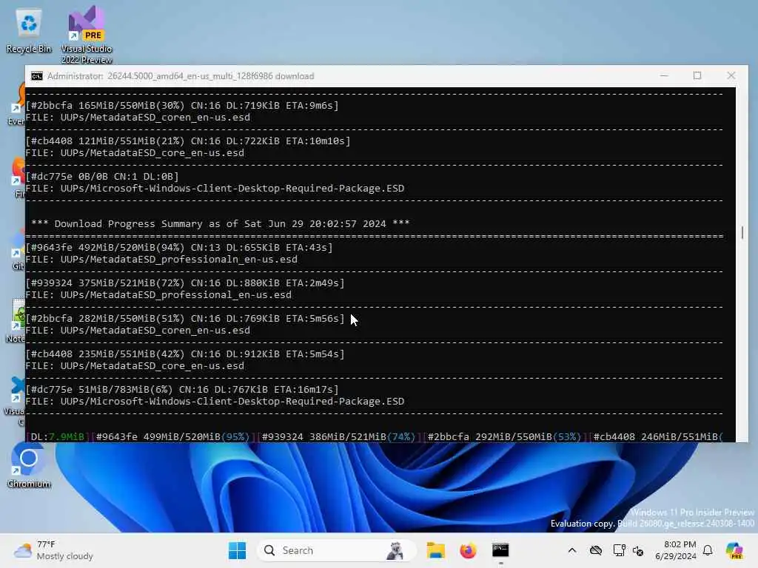Open the network display tray icon

point(619,550)
